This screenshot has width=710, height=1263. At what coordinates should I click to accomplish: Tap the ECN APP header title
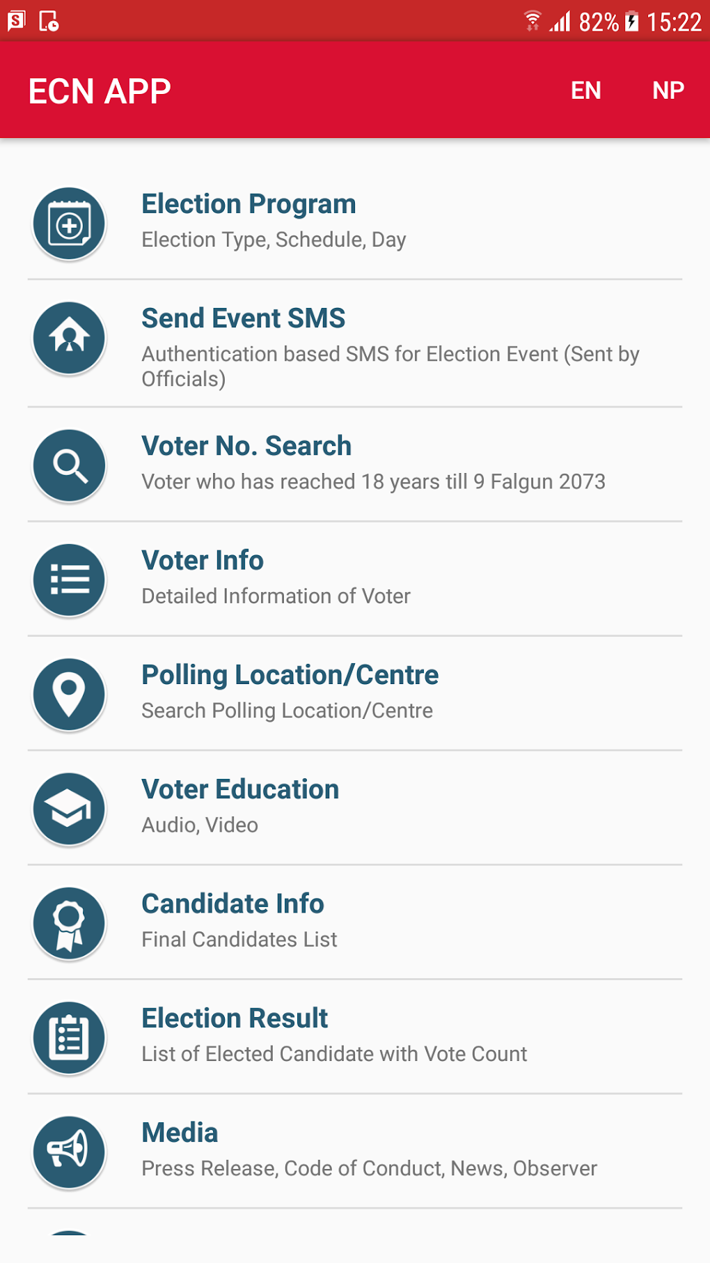(x=100, y=91)
